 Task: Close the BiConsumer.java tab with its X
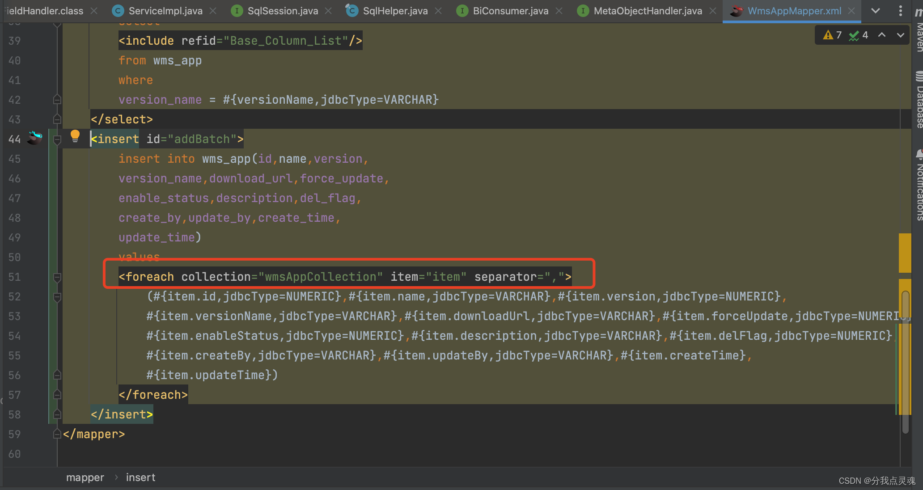tap(559, 11)
